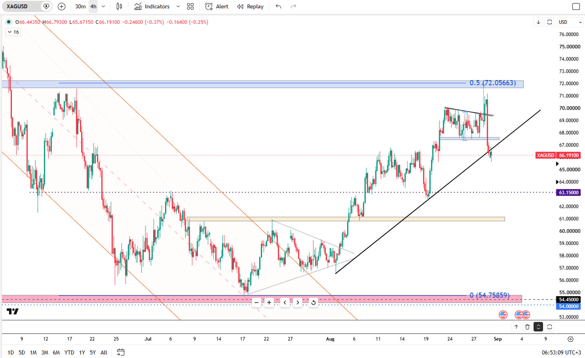The height and width of the screenshot is (358, 585).
Task: Click the down-arrow button beside USD
Action: click(538, 22)
